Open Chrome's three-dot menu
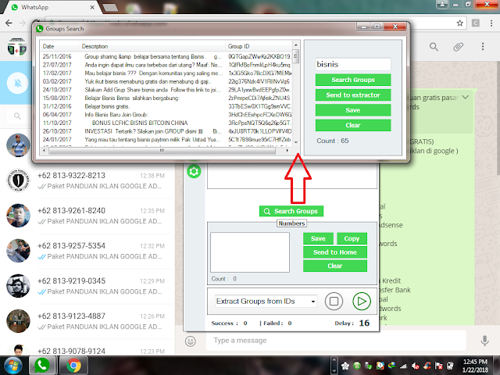 click(491, 23)
